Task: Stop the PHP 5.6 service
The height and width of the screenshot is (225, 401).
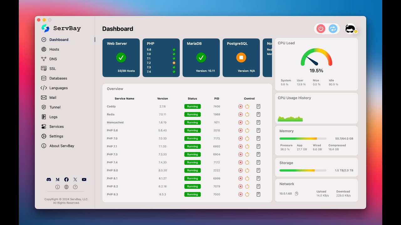Action: coord(240,130)
